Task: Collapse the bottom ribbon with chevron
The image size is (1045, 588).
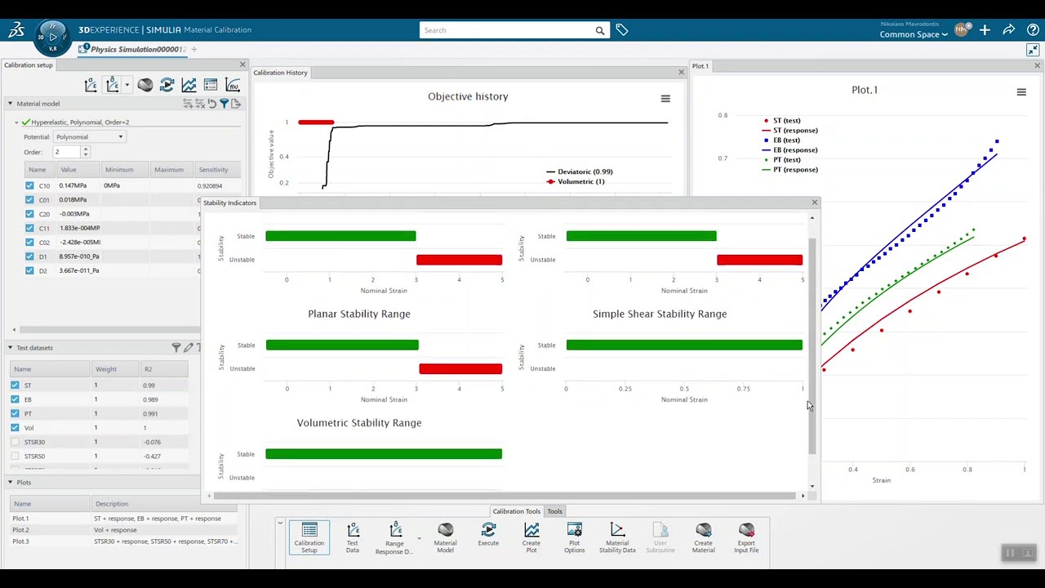Action: 280,523
